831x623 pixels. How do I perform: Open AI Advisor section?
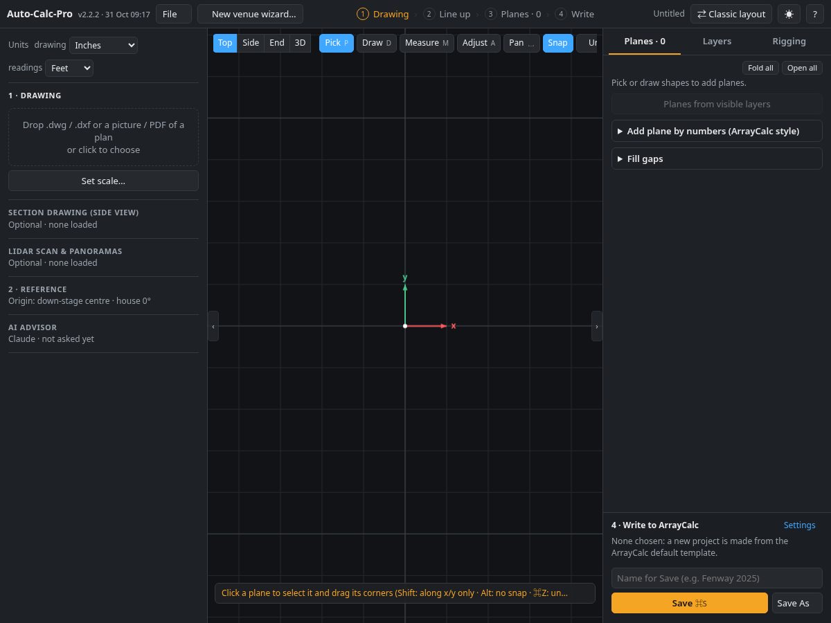(x=103, y=333)
